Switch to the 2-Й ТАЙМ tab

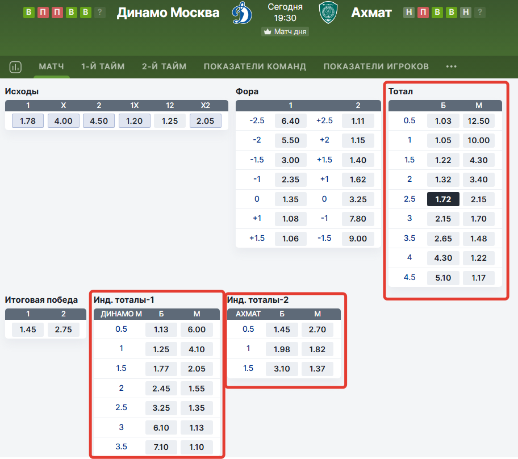coord(164,66)
